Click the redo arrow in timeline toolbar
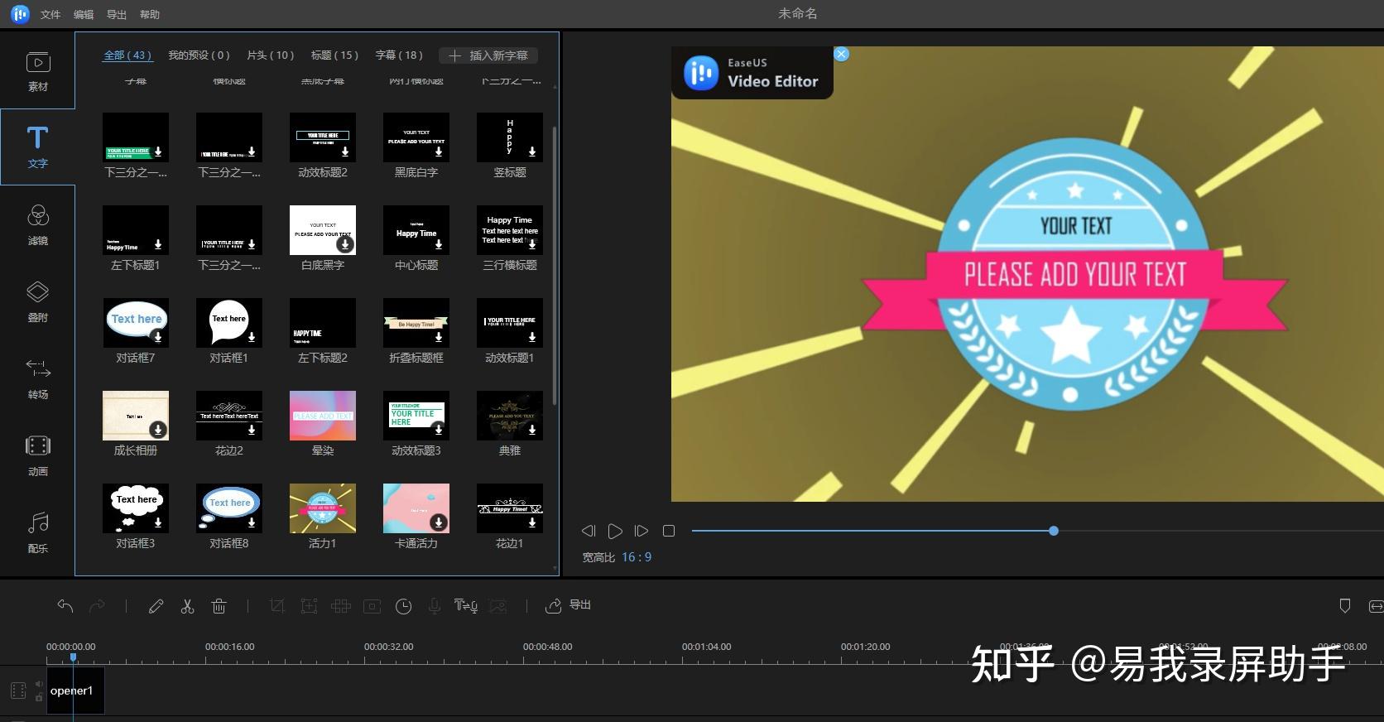Viewport: 1384px width, 722px height. (97, 606)
